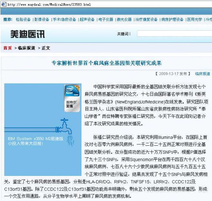Open 影像设备 category link
The width and height of the screenshot is (212, 201).
coord(42,20)
